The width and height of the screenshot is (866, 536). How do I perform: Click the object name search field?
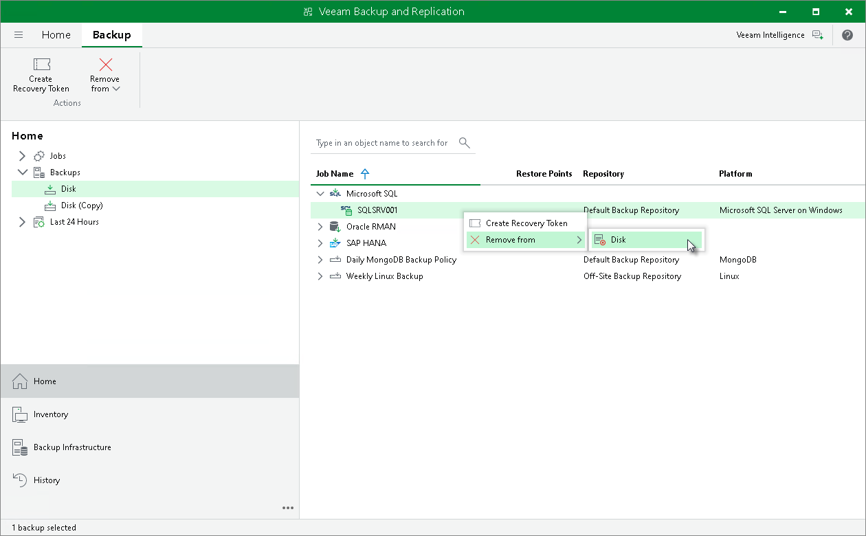[382, 143]
